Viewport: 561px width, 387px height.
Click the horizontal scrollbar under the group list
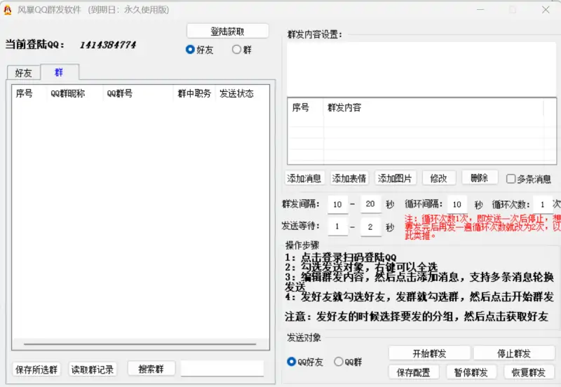(x=140, y=344)
